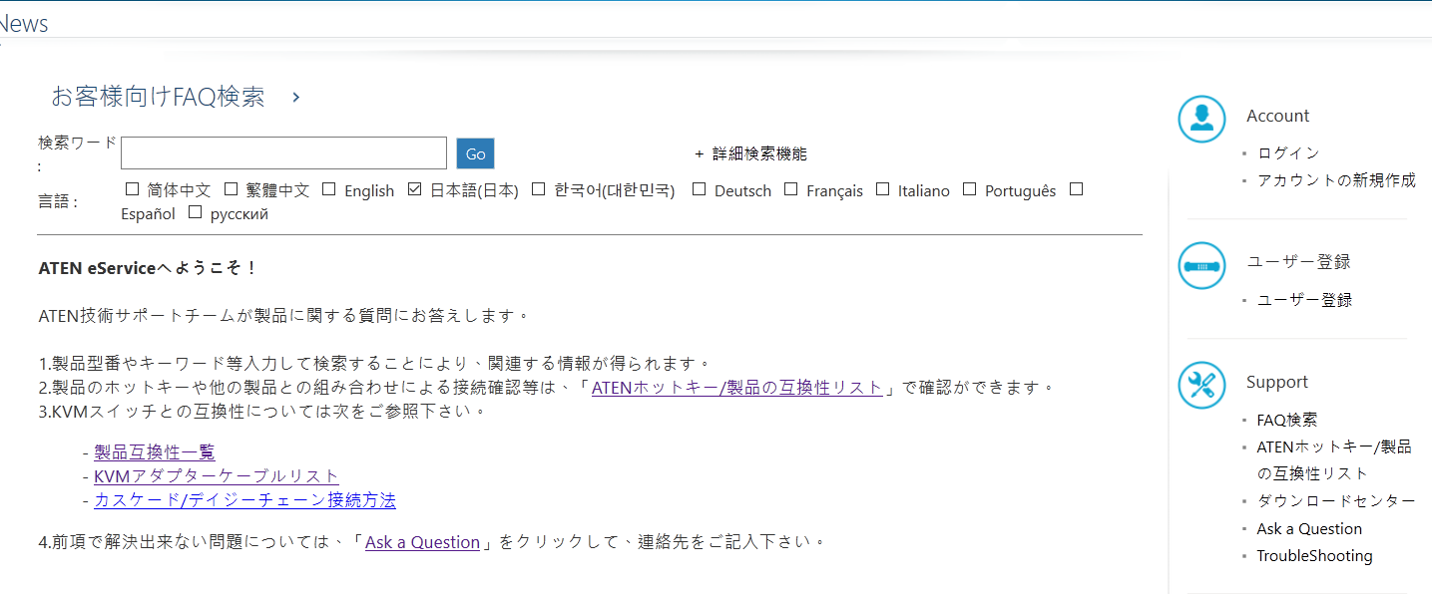1432x594 pixels.
Task: Check the 简体中文 language checkbox
Action: pos(132,188)
